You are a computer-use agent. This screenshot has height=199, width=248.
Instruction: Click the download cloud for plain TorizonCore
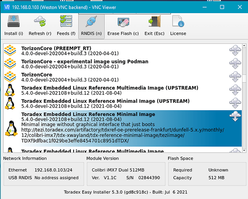[x=235, y=77]
